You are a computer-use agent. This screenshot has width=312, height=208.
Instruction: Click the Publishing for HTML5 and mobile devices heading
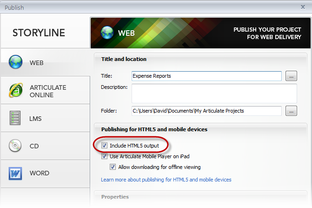click(154, 129)
